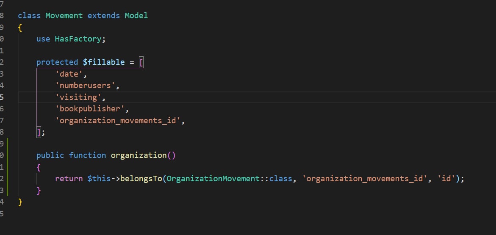The height and width of the screenshot is (235, 496).
Task: Click the 'return' keyword
Action: tap(69, 179)
